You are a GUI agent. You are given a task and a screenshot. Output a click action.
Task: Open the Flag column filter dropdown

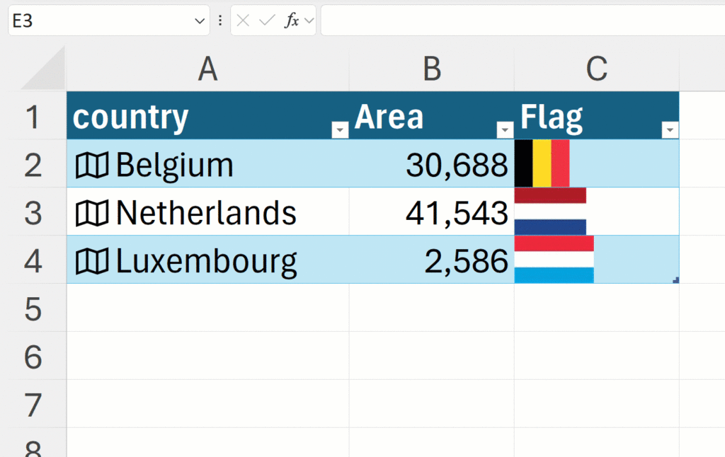point(670,130)
